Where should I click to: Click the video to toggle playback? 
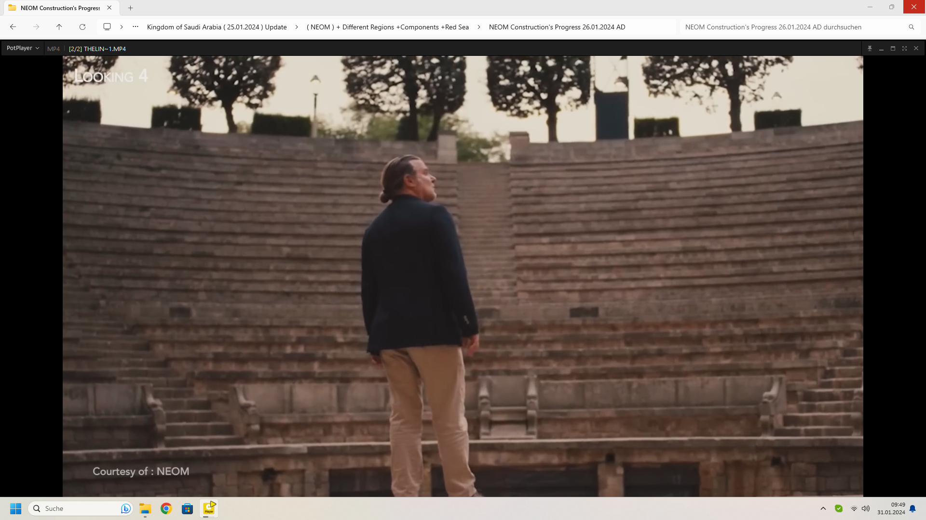coord(463,276)
